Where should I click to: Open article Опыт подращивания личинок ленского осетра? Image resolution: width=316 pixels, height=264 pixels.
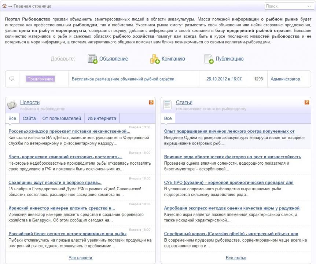pos(229,131)
